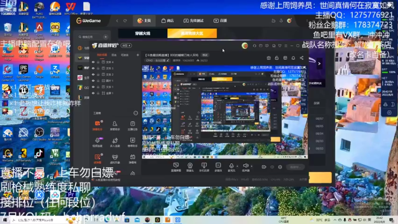Click the WeGame 搜索应用 search field
The width and height of the screenshot is (398, 224).
click(x=90, y=37)
